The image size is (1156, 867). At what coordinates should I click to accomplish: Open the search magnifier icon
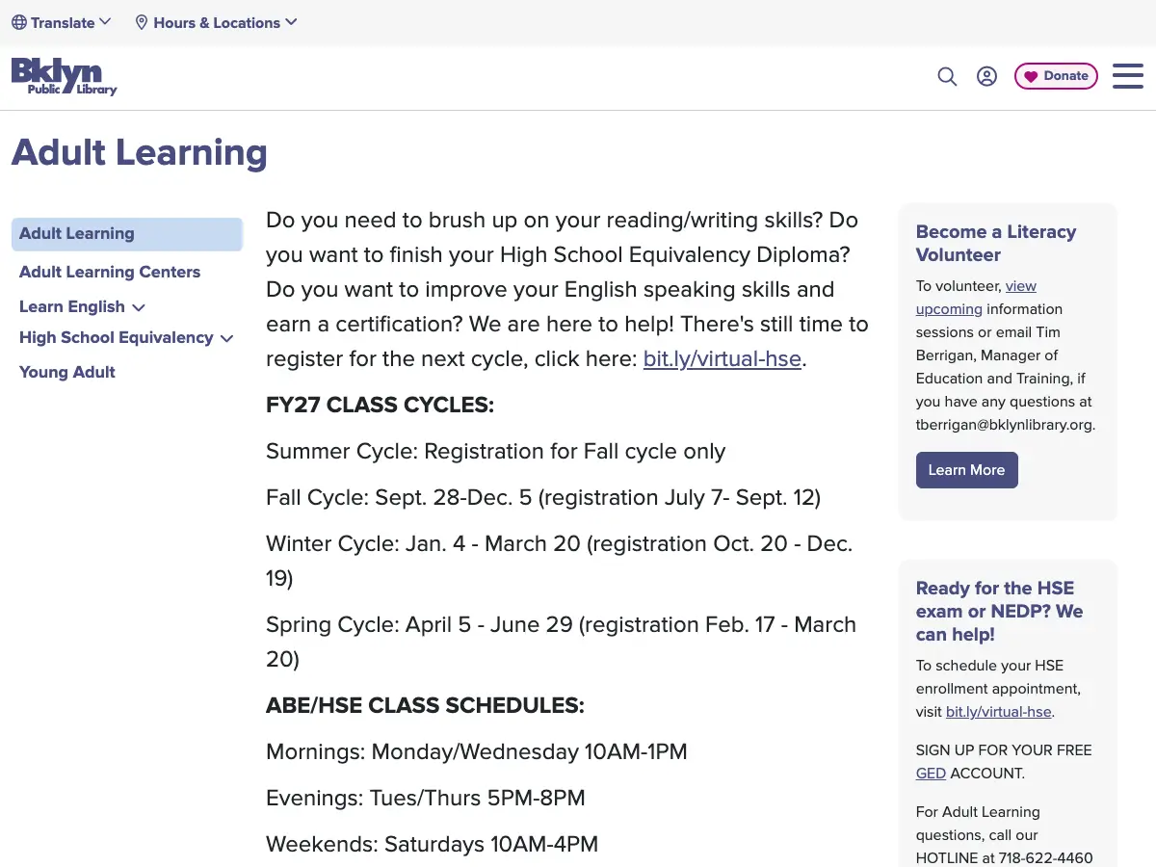pos(947,76)
